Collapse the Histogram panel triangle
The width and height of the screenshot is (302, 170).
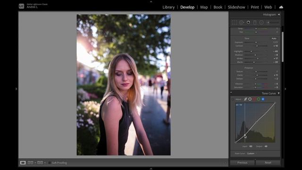278,15
